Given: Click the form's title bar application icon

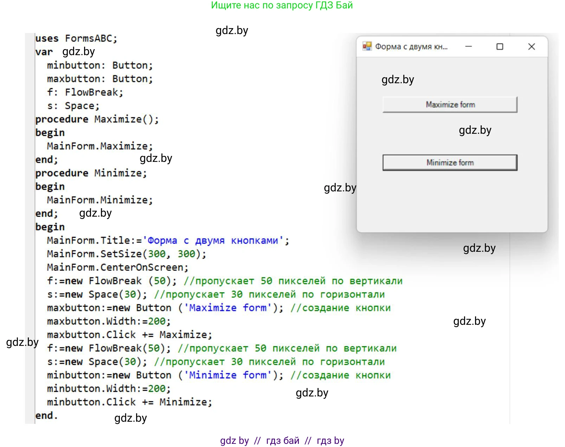Looking at the screenshot, I should click(367, 46).
